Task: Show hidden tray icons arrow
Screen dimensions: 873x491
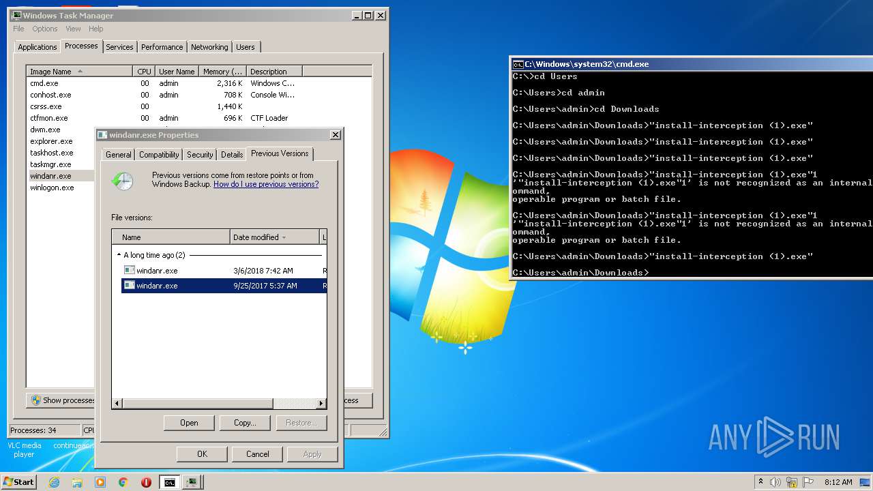Action: click(x=760, y=482)
